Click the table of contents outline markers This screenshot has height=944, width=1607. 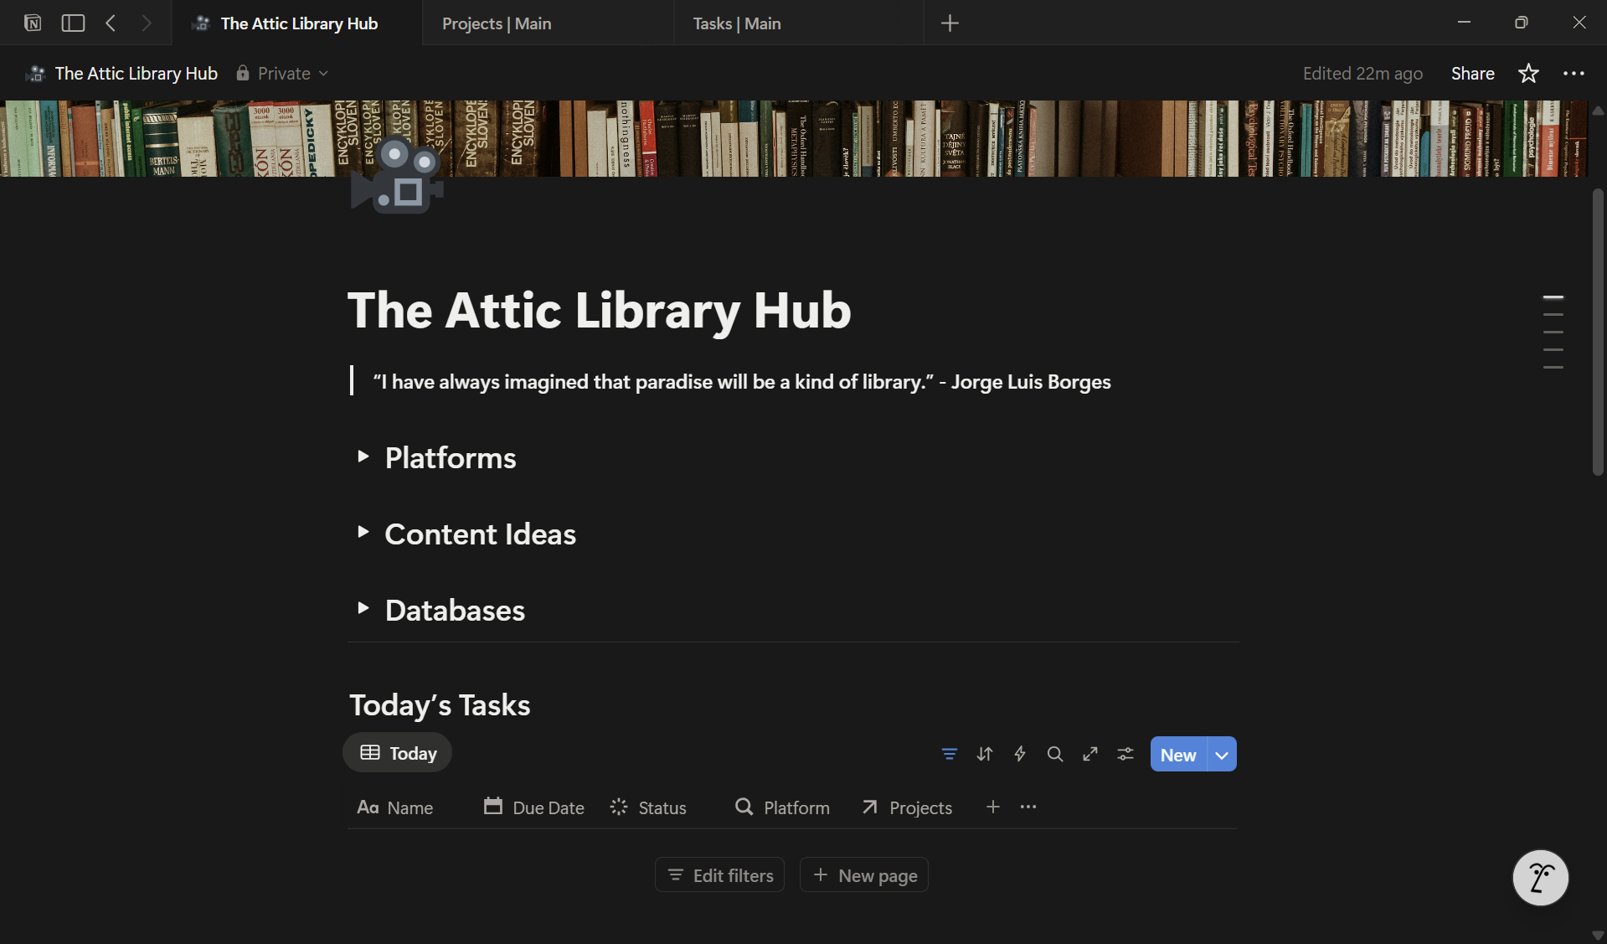pyautogui.click(x=1553, y=333)
